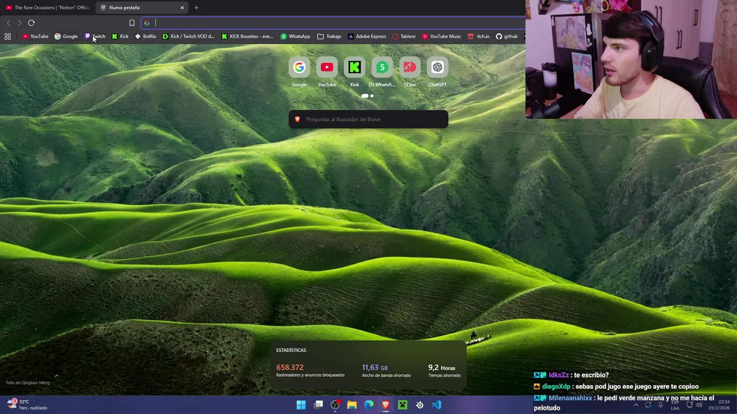The width and height of the screenshot is (737, 414).
Task: Open the KICK Bounties bookmark
Action: (x=247, y=36)
